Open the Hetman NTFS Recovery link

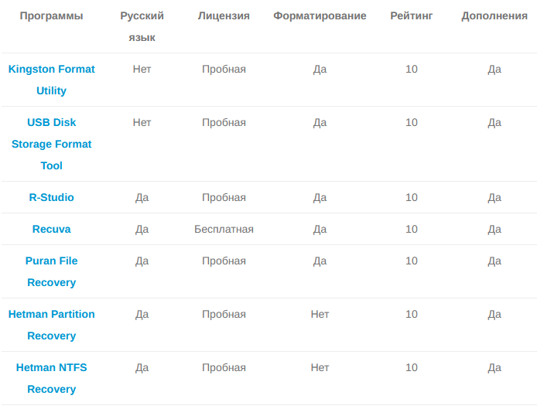click(51, 378)
